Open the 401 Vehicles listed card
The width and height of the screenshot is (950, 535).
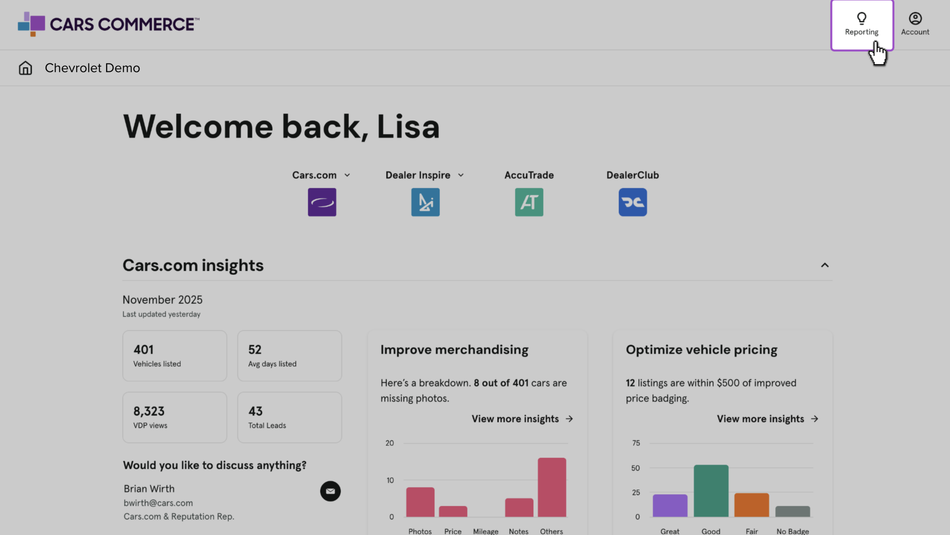click(x=174, y=356)
